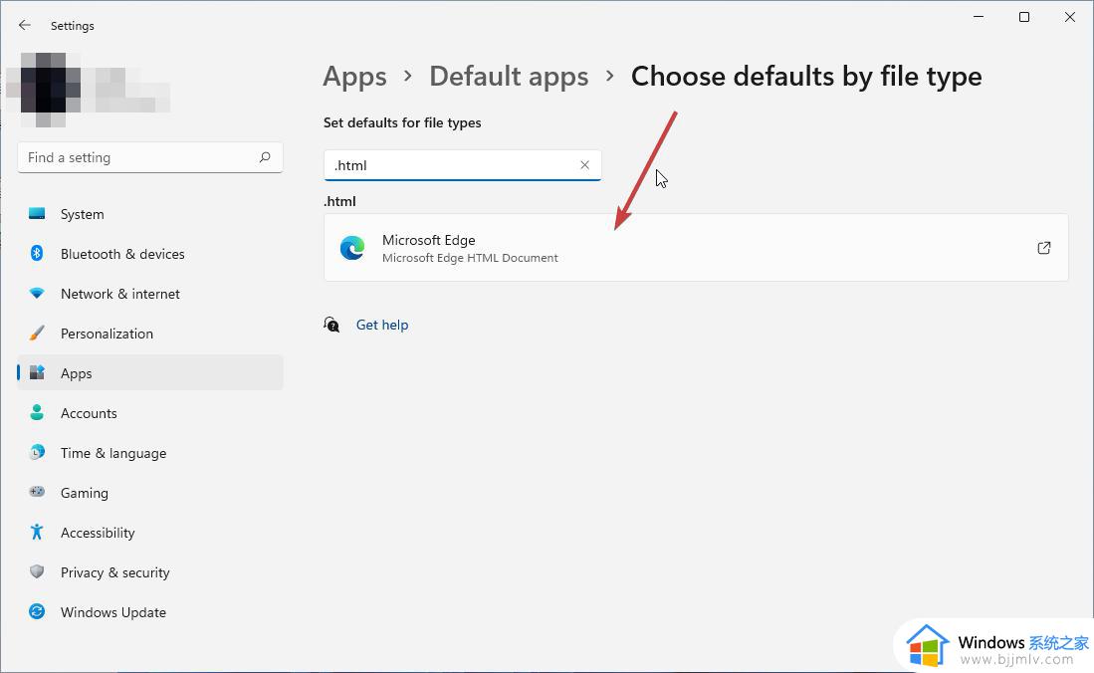Open the external link icon for Microsoft Edge
Viewport: 1094px width, 673px height.
(x=1044, y=248)
